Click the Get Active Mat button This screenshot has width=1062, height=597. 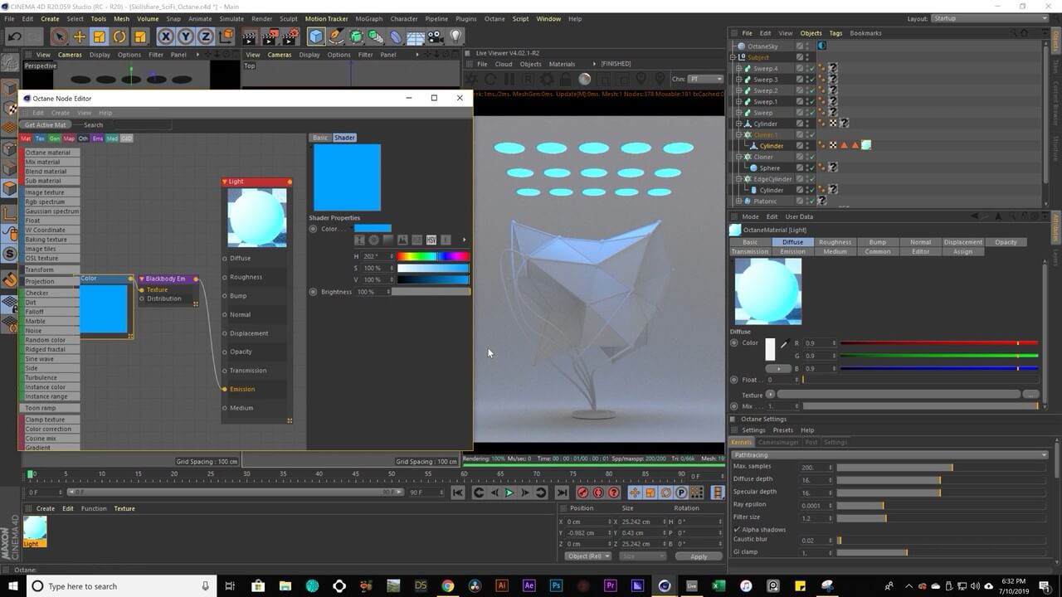[x=45, y=125]
